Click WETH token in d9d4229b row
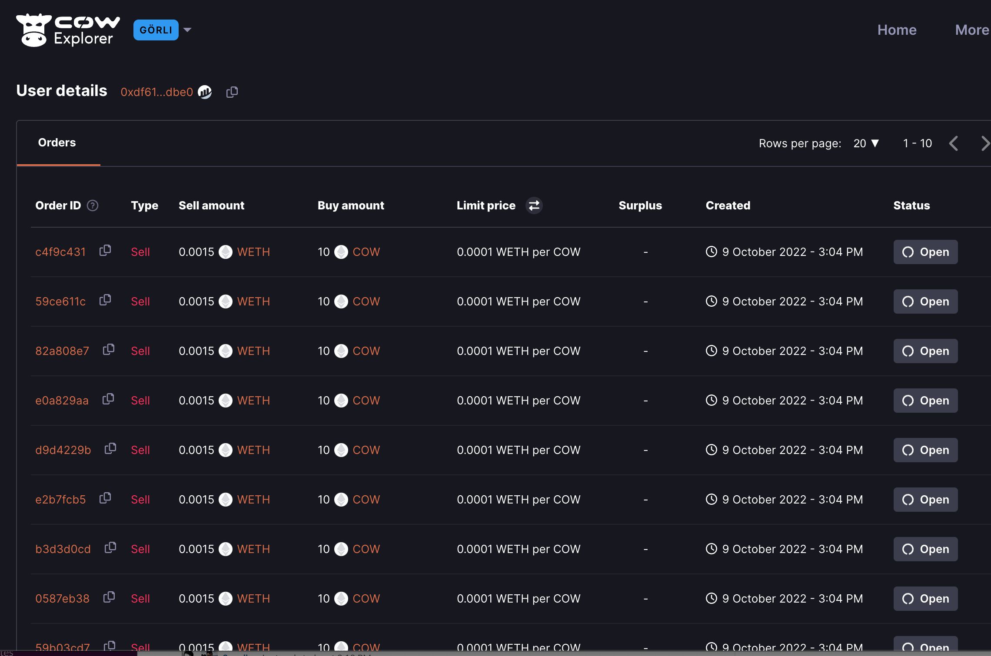Viewport: 991px width, 656px height. [253, 450]
